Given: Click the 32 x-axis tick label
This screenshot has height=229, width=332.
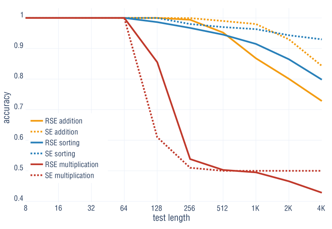Looking at the screenshot, I should [x=92, y=208].
